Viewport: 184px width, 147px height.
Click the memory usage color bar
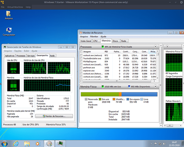pos(119,94)
